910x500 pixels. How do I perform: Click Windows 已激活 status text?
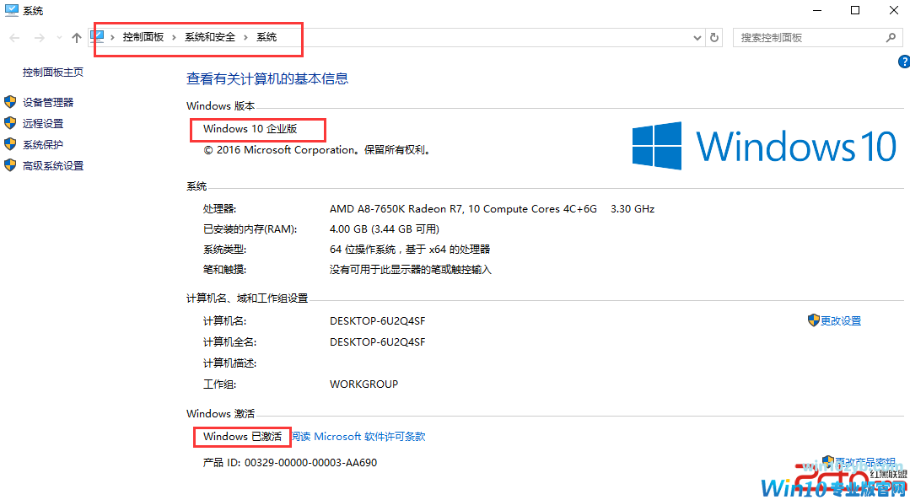point(242,436)
